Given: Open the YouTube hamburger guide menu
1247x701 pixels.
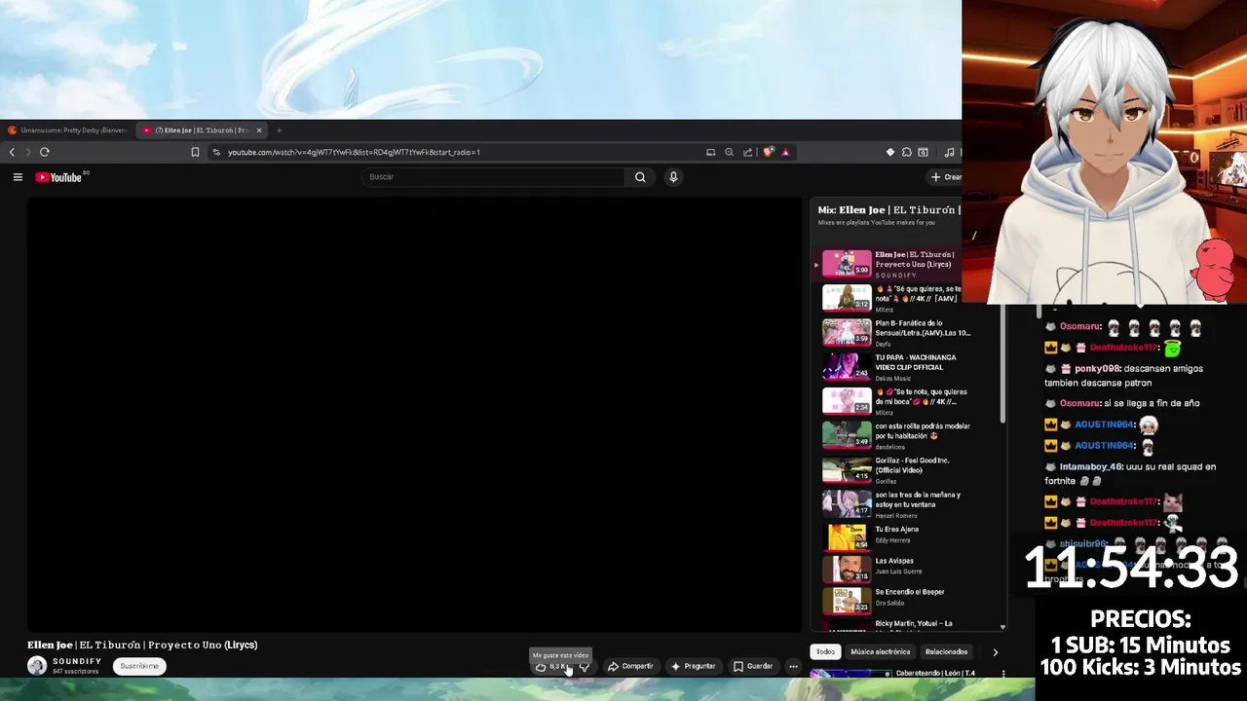Looking at the screenshot, I should pyautogui.click(x=18, y=177).
